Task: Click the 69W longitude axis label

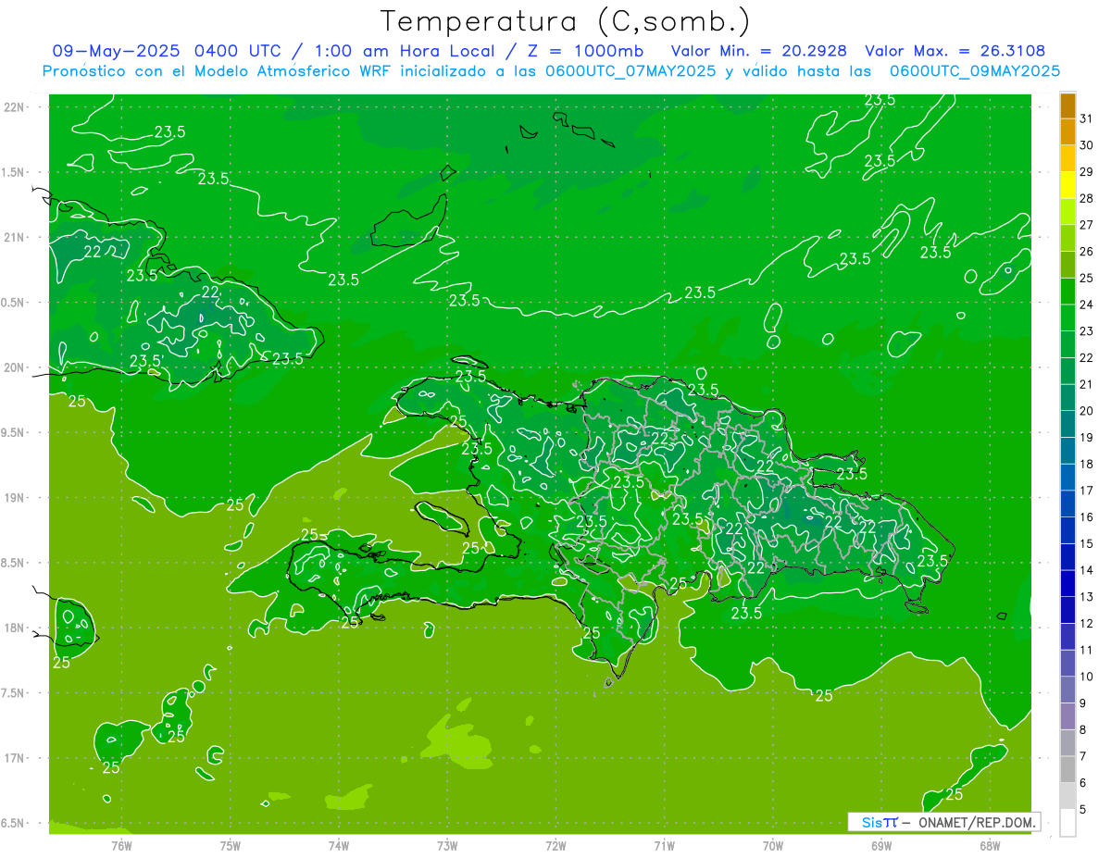Action: coord(881,845)
